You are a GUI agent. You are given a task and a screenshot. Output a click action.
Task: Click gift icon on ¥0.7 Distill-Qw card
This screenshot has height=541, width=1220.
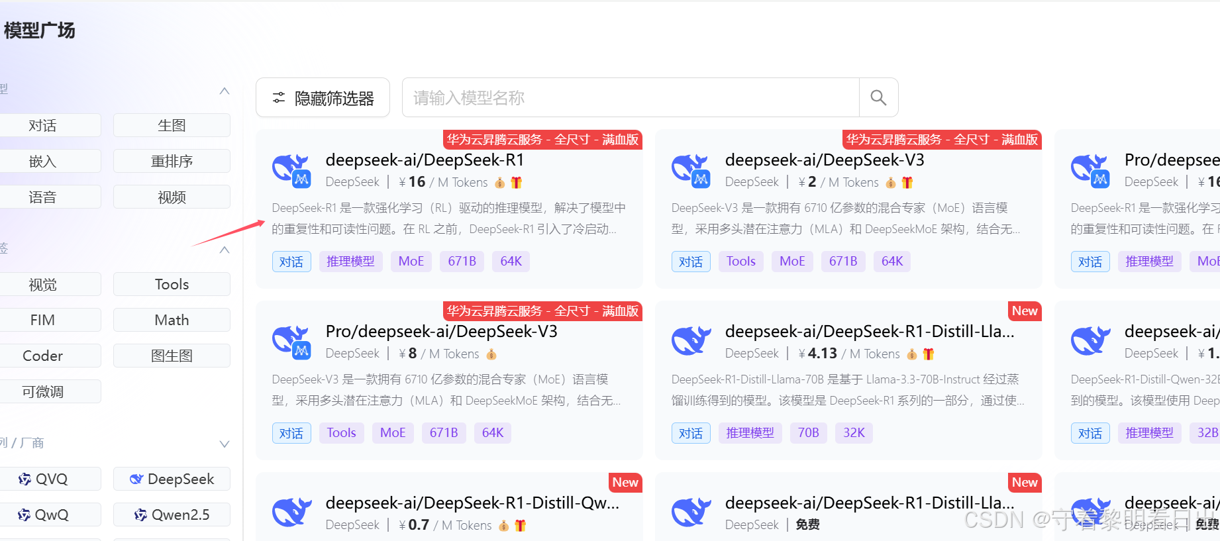pyautogui.click(x=521, y=525)
